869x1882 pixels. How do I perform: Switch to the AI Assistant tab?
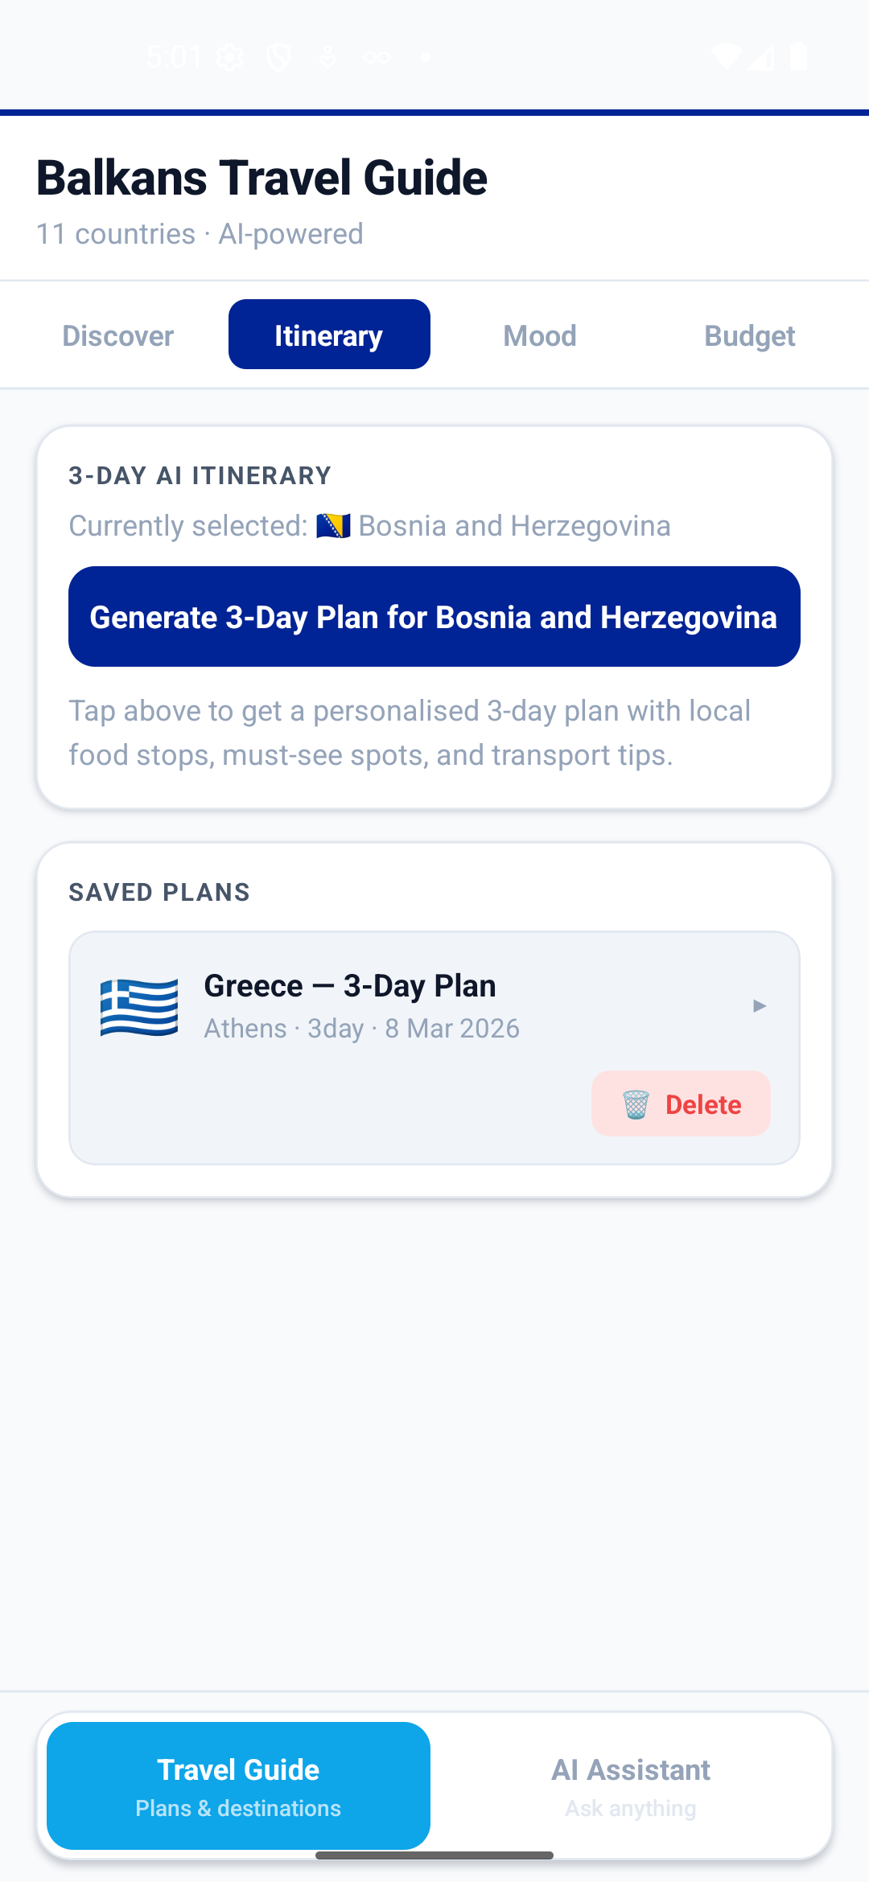631,1787
